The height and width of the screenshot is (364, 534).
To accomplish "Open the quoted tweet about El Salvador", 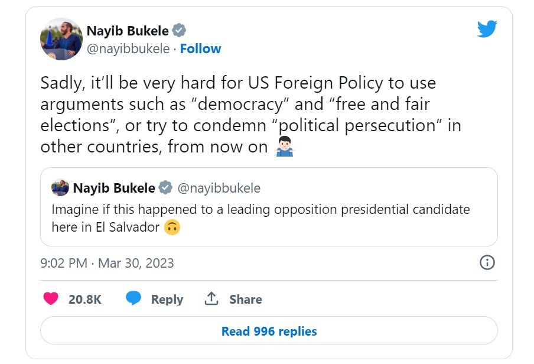I will (x=269, y=207).
